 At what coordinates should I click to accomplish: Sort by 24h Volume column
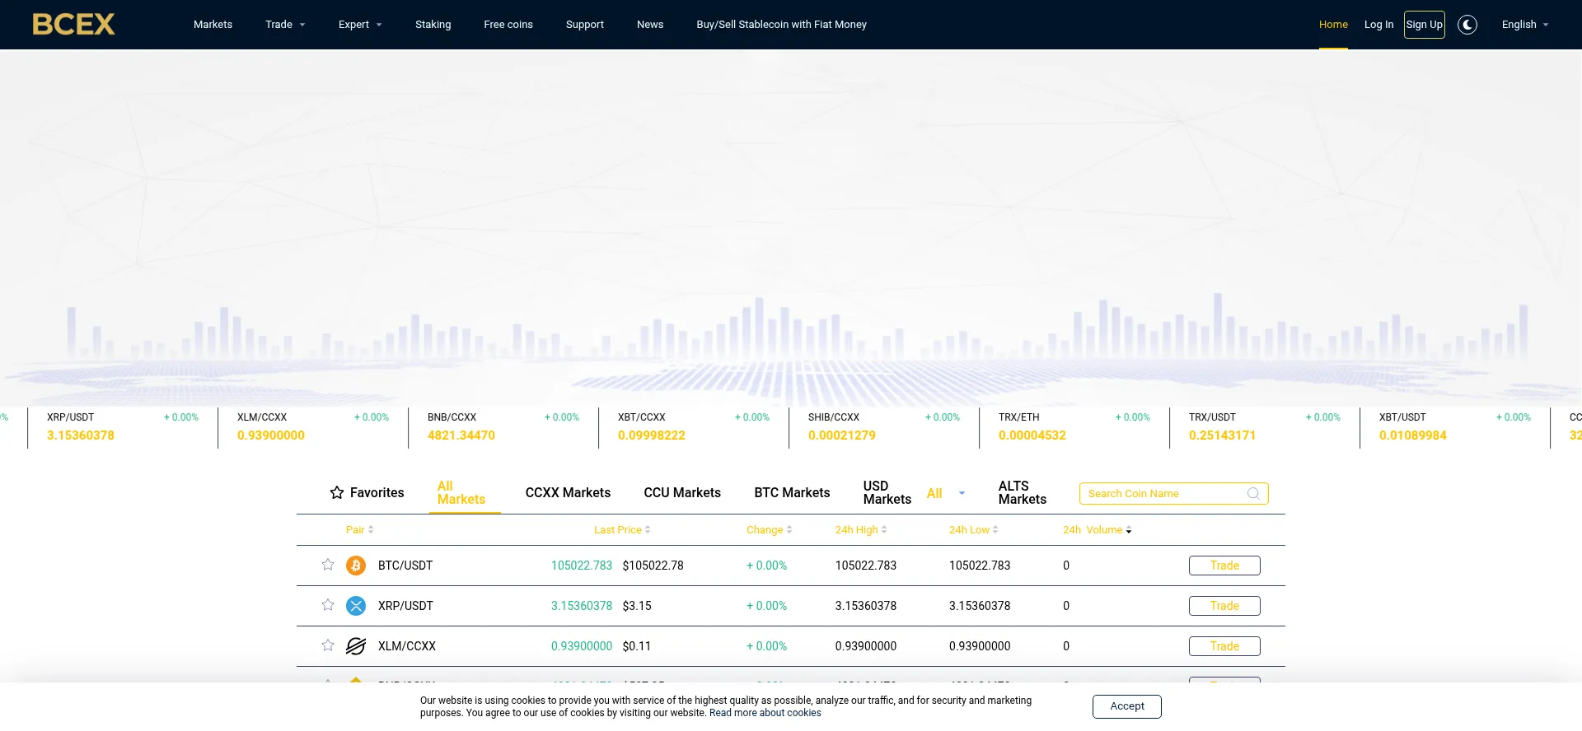coord(1097,529)
